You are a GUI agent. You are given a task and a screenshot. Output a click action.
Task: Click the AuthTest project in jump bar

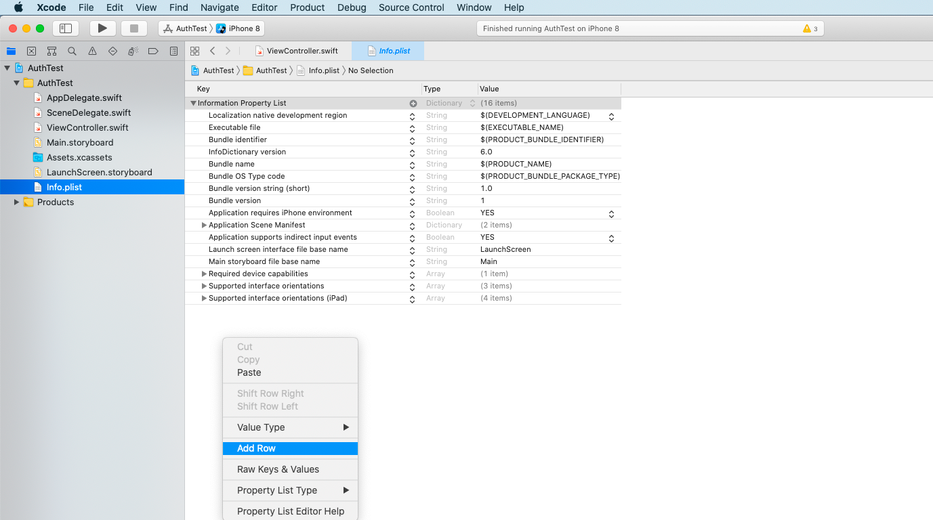click(x=213, y=70)
